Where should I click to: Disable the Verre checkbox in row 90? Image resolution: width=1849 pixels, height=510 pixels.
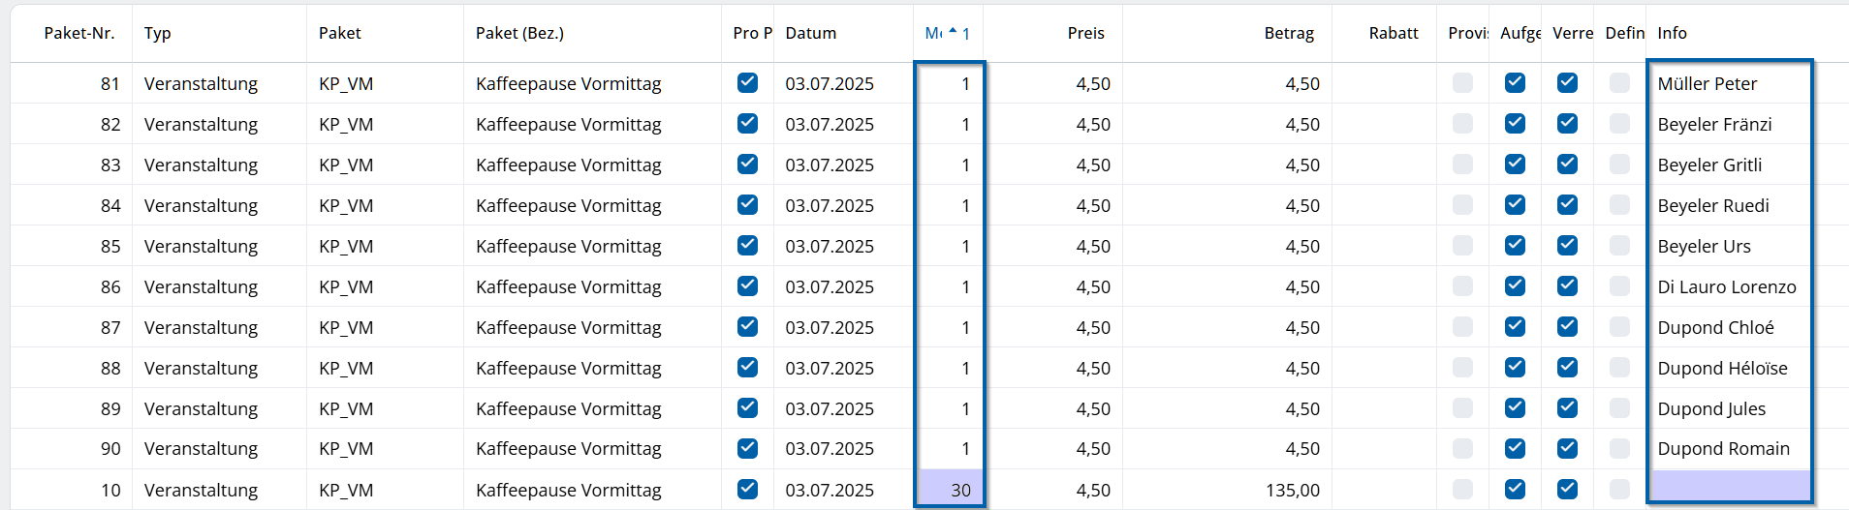point(1567,449)
